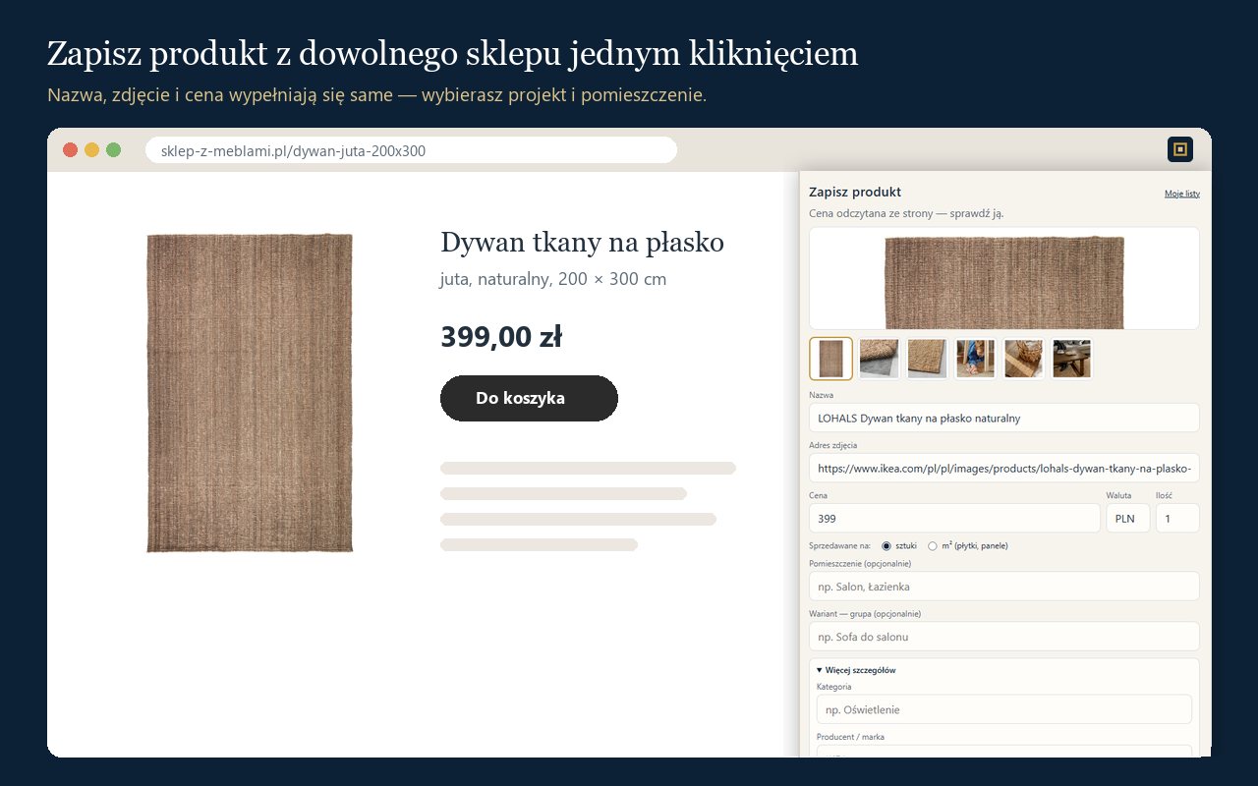Click the 'Do koszyka' button
The image size is (1258, 786).
point(529,398)
